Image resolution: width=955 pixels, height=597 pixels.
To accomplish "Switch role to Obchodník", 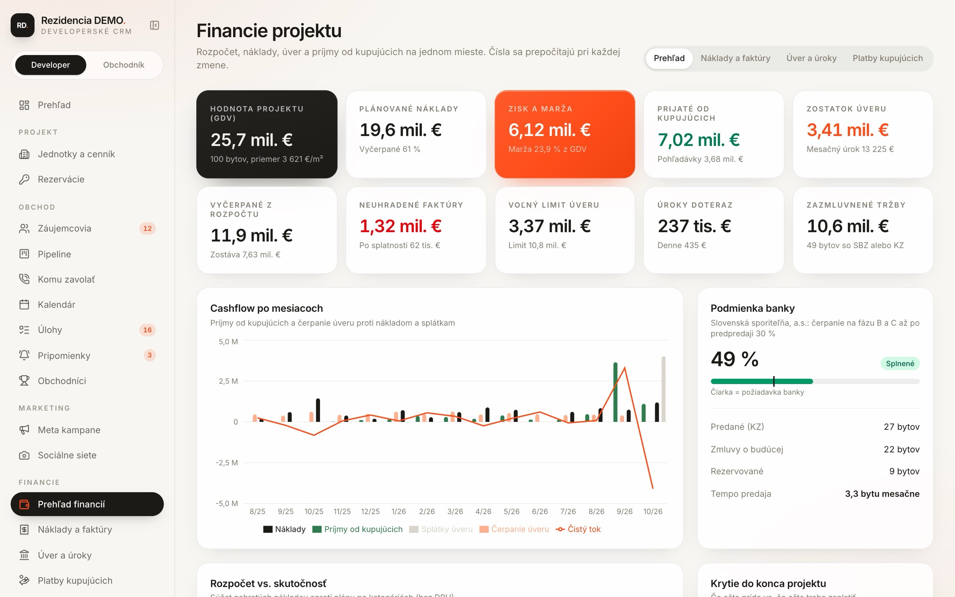I will point(124,65).
